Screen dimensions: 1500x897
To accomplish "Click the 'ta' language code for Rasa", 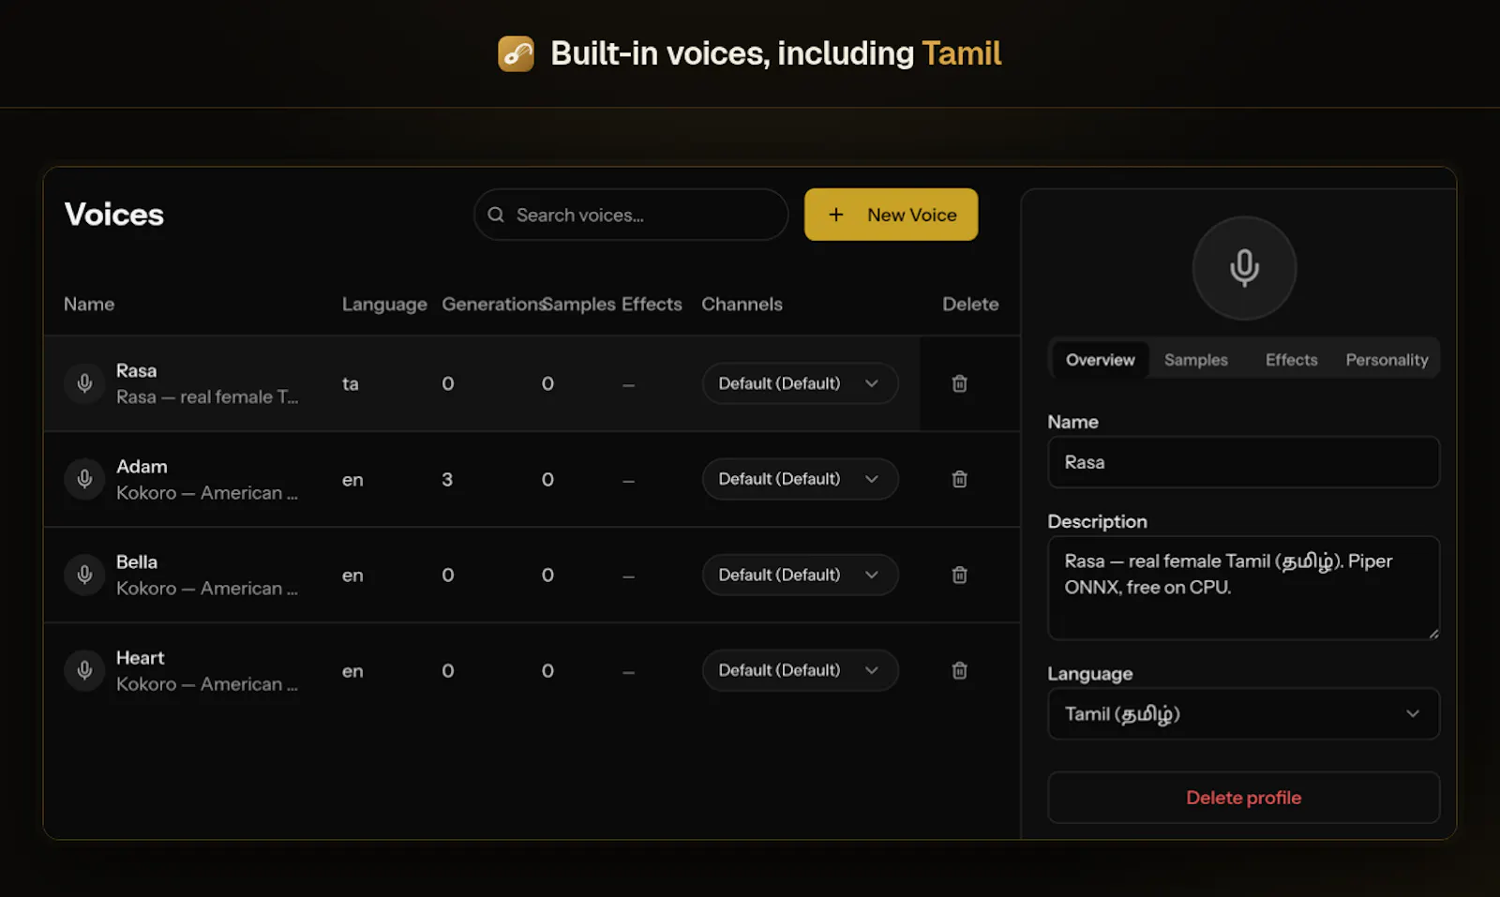I will tap(351, 383).
